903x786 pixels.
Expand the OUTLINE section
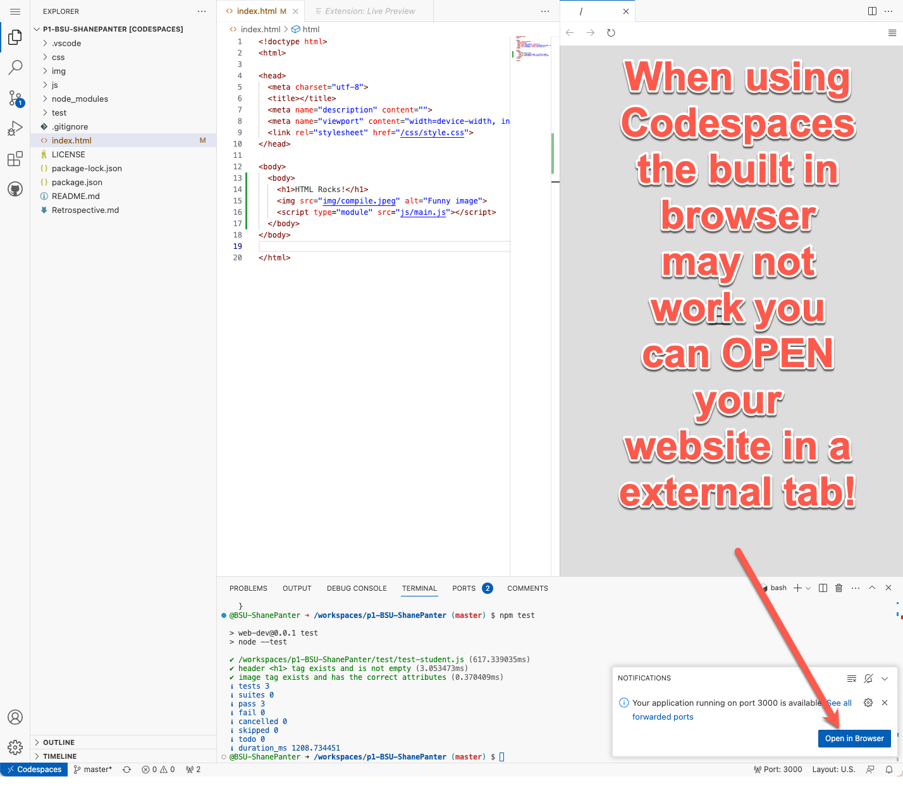123,742
